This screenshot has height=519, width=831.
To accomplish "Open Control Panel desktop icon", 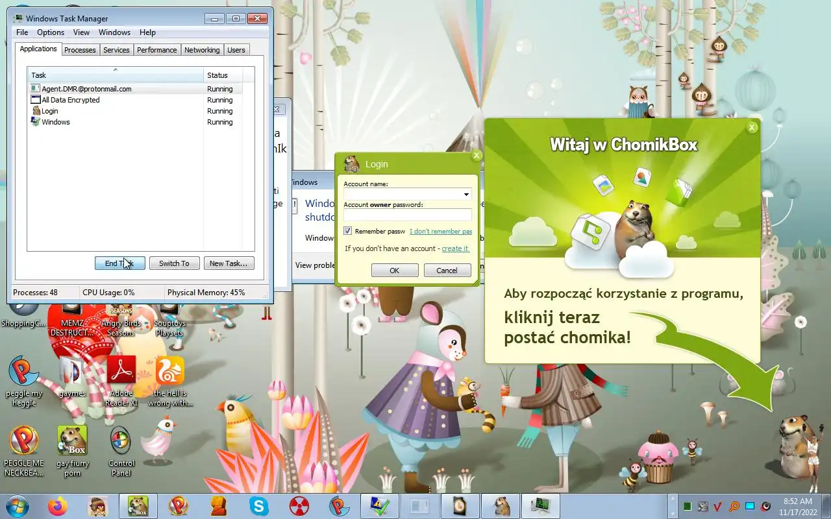I will [x=121, y=451].
